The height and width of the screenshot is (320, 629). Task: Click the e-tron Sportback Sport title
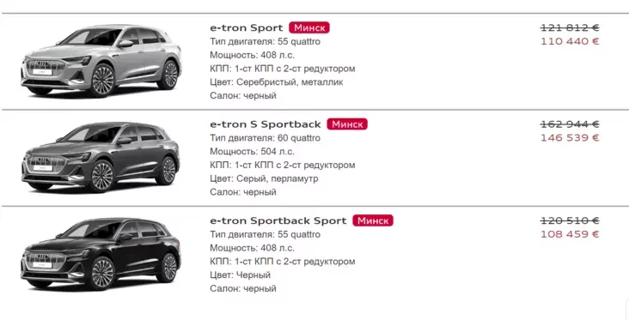[278, 221]
